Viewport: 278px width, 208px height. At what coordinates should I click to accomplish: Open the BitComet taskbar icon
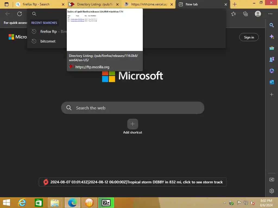coord(89,203)
